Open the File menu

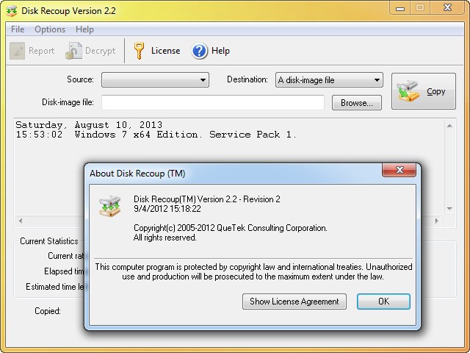click(18, 29)
